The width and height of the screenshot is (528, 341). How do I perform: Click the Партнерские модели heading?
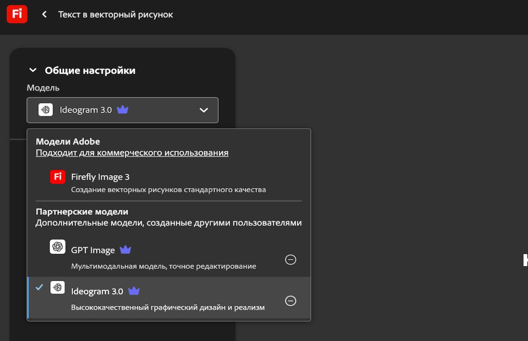pyautogui.click(x=82, y=212)
